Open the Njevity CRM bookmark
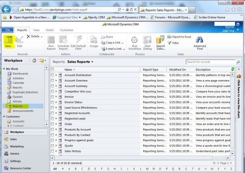The height and width of the screenshot is (173, 245). [x=94, y=17]
